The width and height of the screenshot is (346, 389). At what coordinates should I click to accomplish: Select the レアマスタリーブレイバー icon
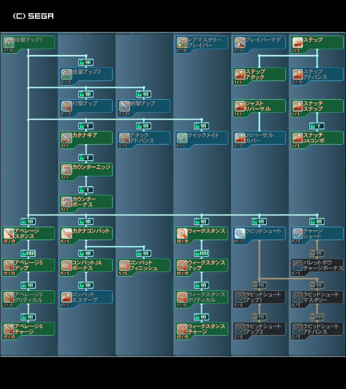pos(182,43)
